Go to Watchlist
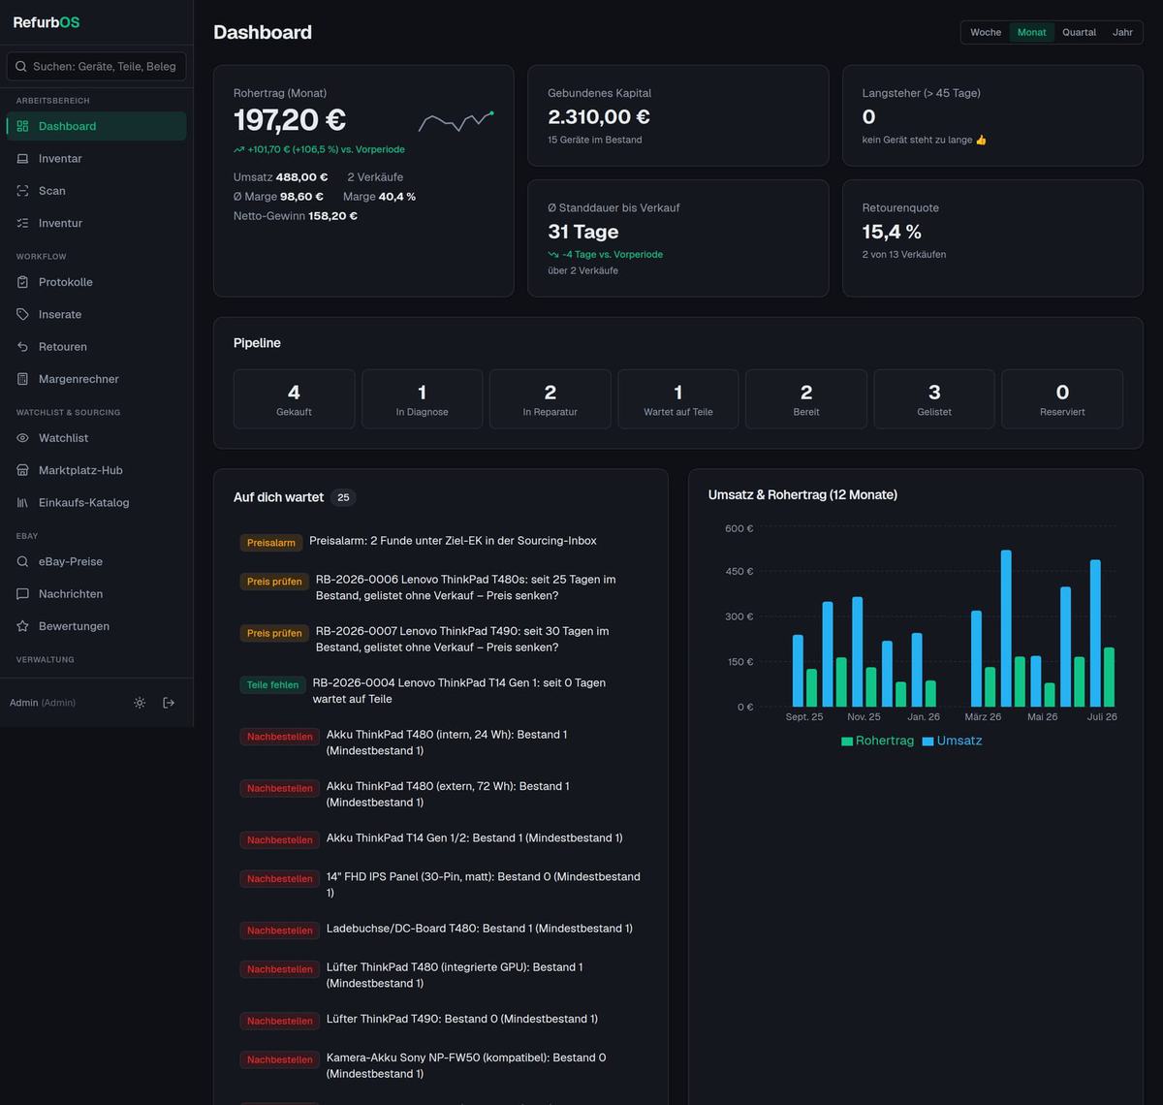The image size is (1163, 1105). (97, 438)
